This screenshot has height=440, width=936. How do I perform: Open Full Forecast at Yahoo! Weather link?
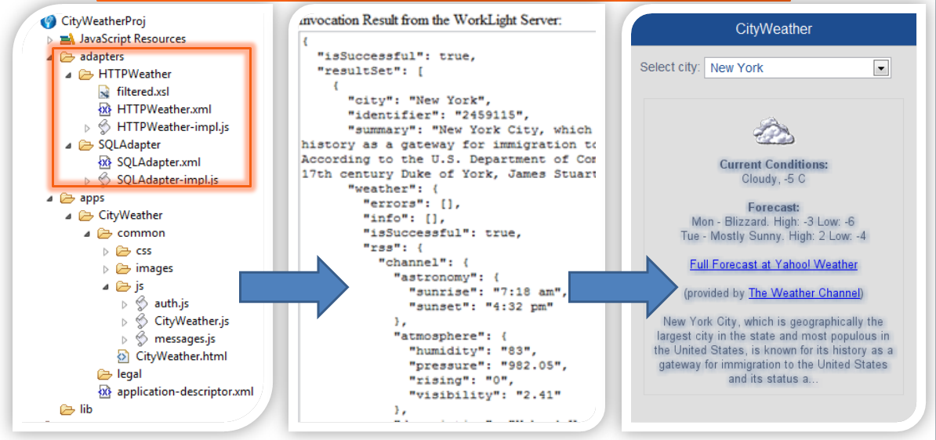coord(773,264)
